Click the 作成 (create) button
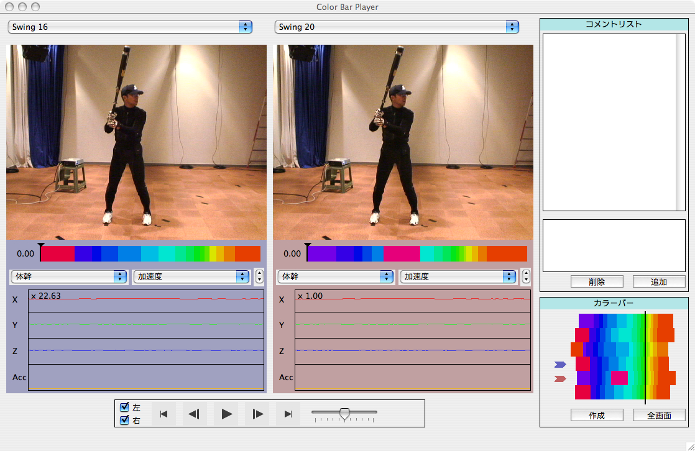This screenshot has height=451, width=695. [x=596, y=415]
